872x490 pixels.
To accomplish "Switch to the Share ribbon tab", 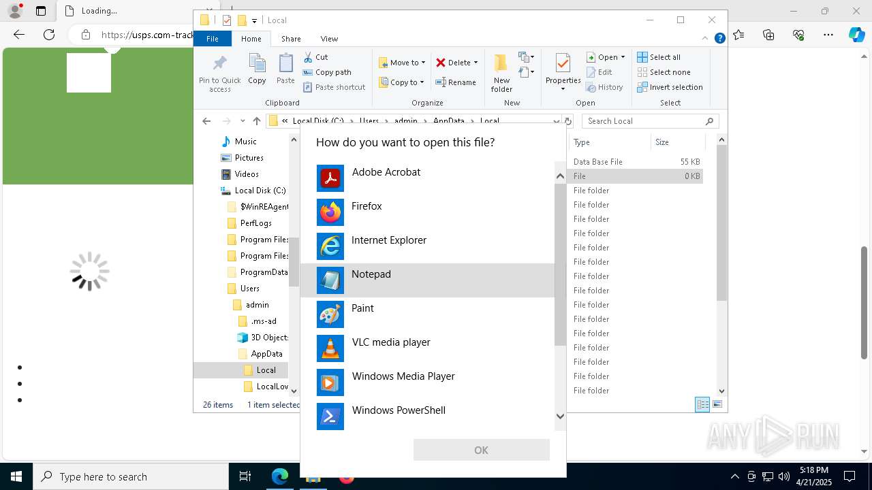I will [291, 39].
